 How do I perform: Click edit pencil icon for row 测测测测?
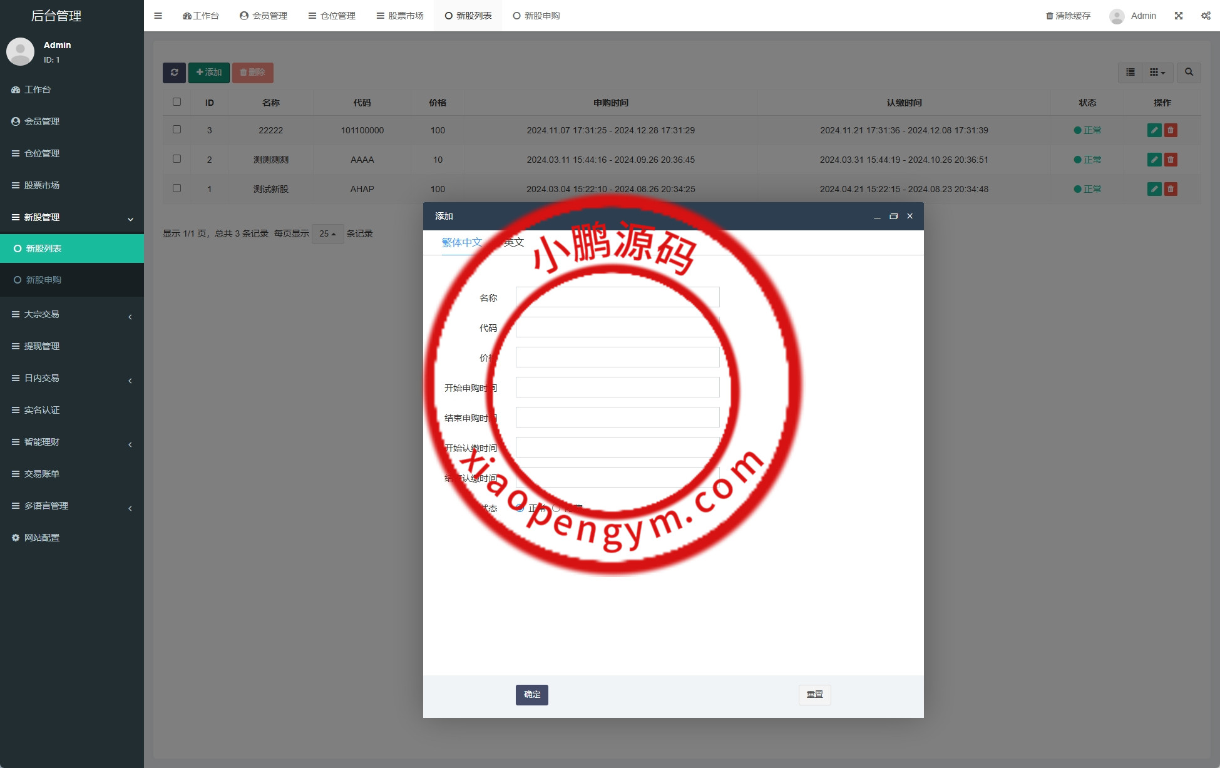[x=1154, y=160]
